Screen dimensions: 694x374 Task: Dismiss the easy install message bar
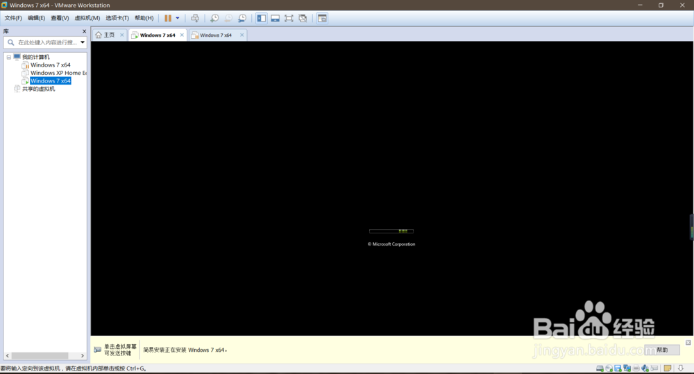[x=688, y=343]
